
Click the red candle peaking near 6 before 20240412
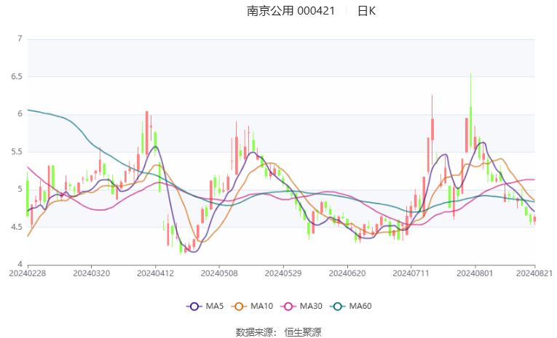pyautogui.click(x=146, y=133)
